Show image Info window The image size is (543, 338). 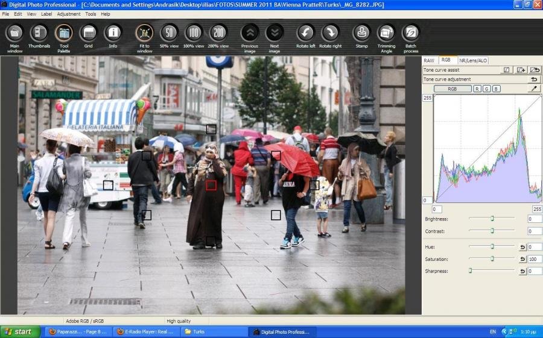pyautogui.click(x=113, y=34)
